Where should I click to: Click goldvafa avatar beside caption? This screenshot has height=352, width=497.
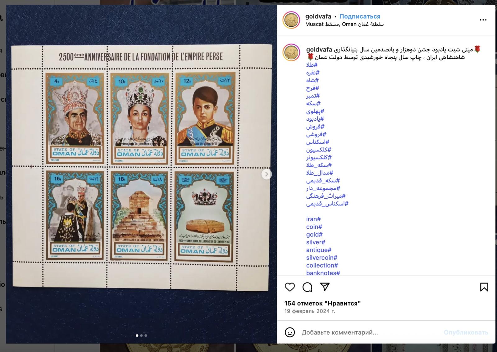click(291, 52)
